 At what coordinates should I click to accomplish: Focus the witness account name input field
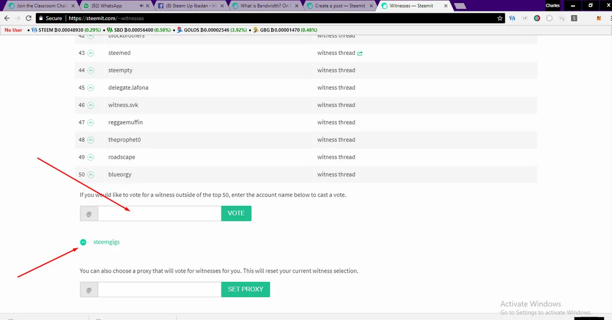(x=159, y=213)
